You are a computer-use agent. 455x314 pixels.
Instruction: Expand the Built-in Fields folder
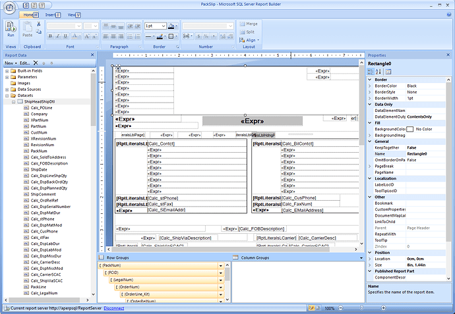(7, 71)
